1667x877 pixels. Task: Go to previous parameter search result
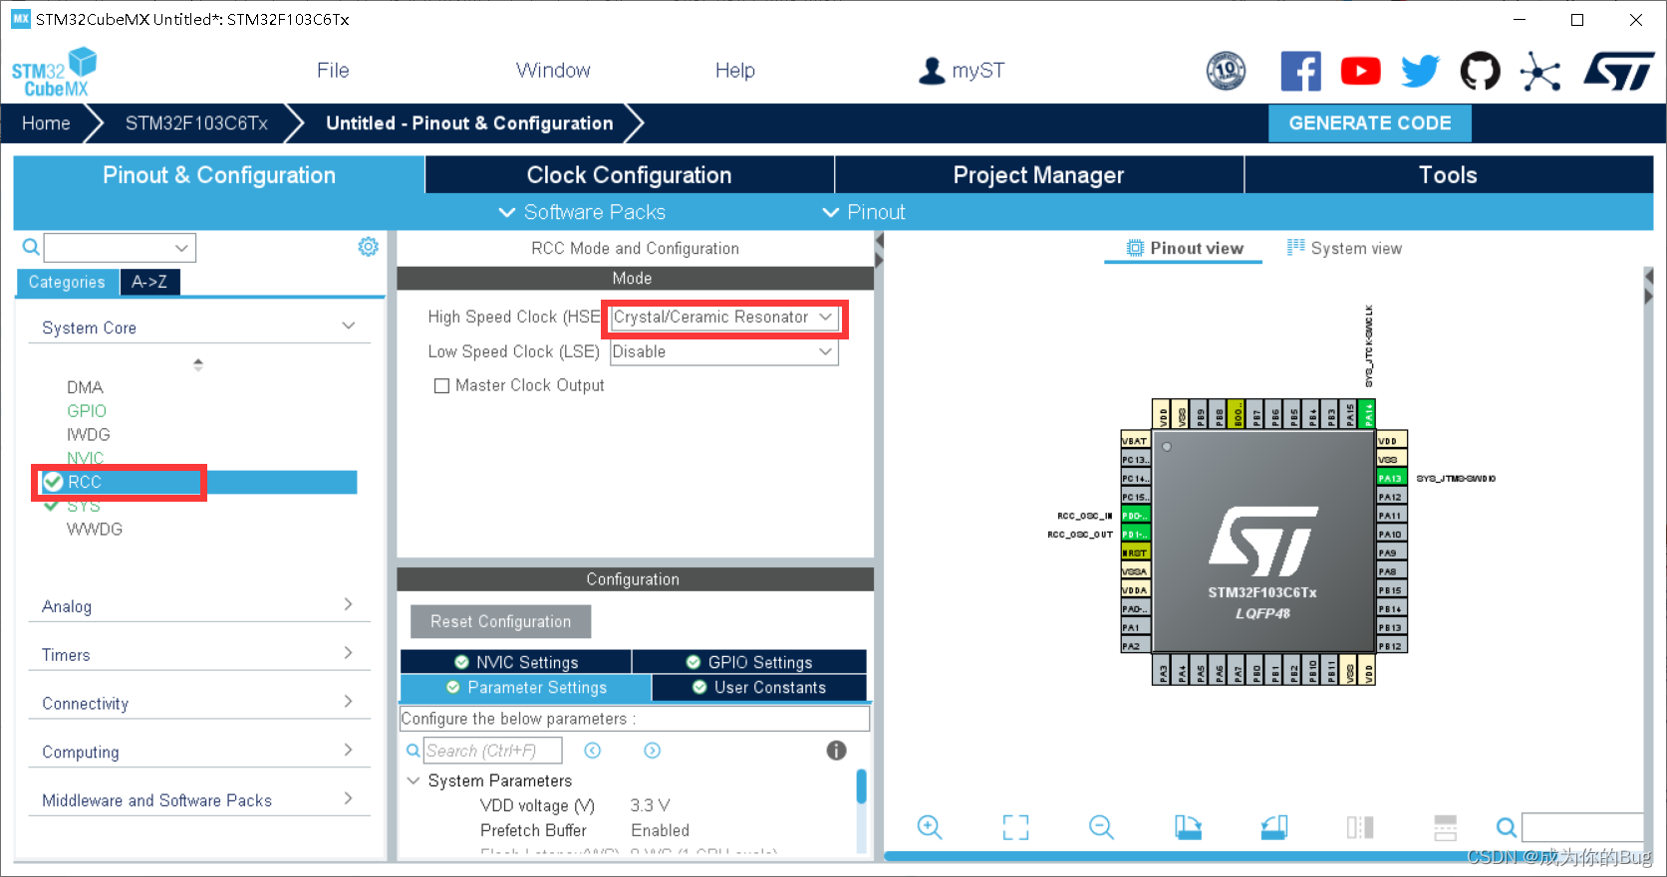[x=592, y=751]
